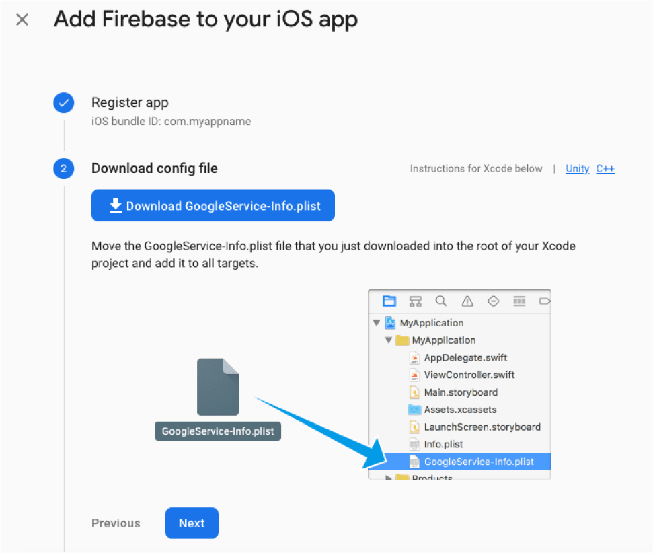Click the GoogleService-Info.plist file icon graphic

point(217,387)
